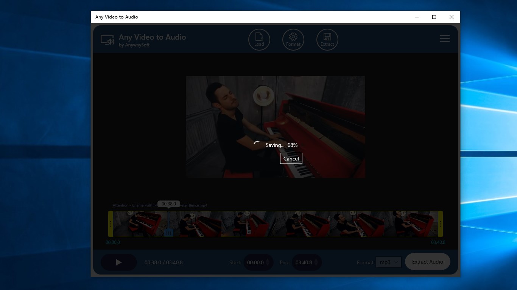Click the 03:40.8 timestamp below the timeline
Image resolution: width=517 pixels, height=290 pixels.
[x=438, y=242]
